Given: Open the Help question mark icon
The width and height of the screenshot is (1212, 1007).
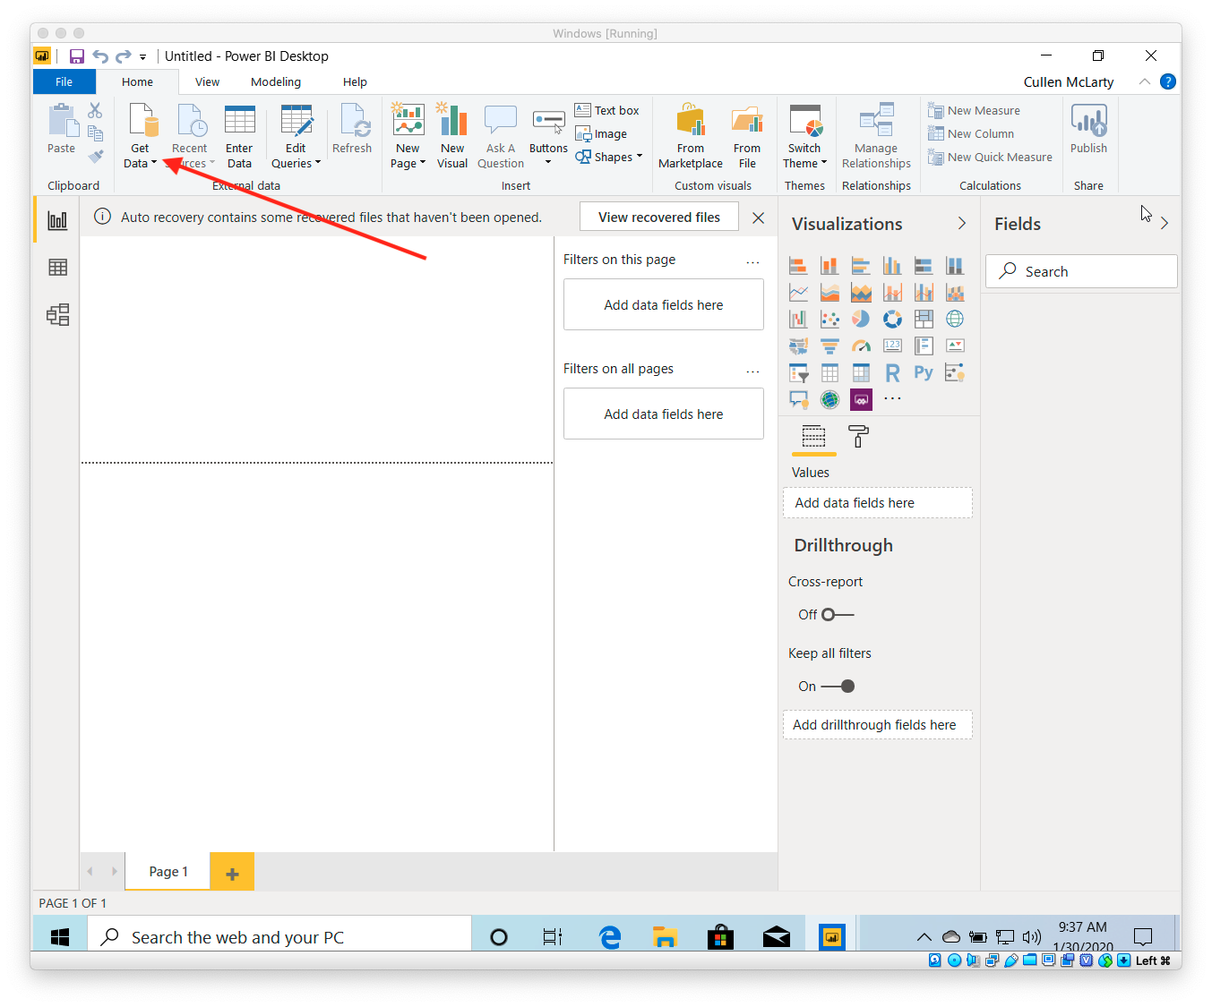Looking at the screenshot, I should coord(1167,81).
